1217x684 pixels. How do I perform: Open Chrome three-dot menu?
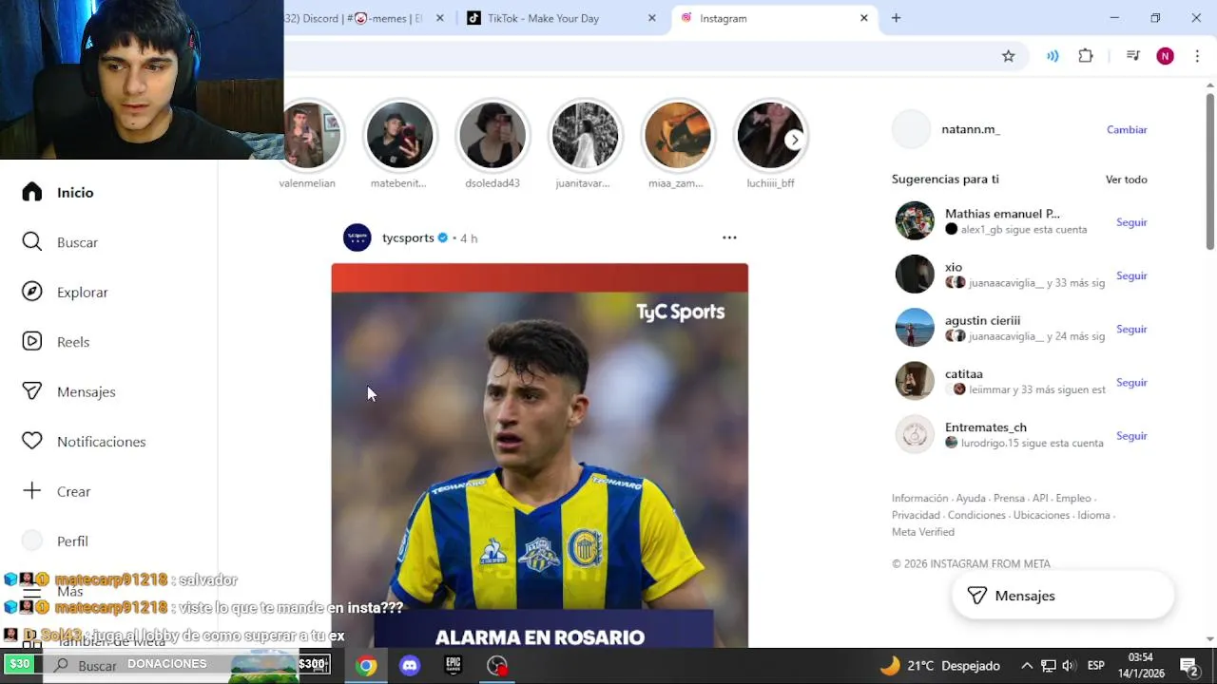1197,56
